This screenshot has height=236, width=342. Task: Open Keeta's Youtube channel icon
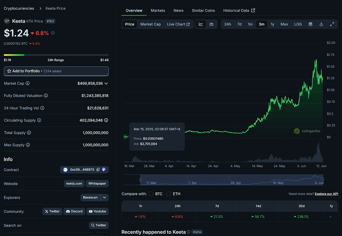pos(97,211)
